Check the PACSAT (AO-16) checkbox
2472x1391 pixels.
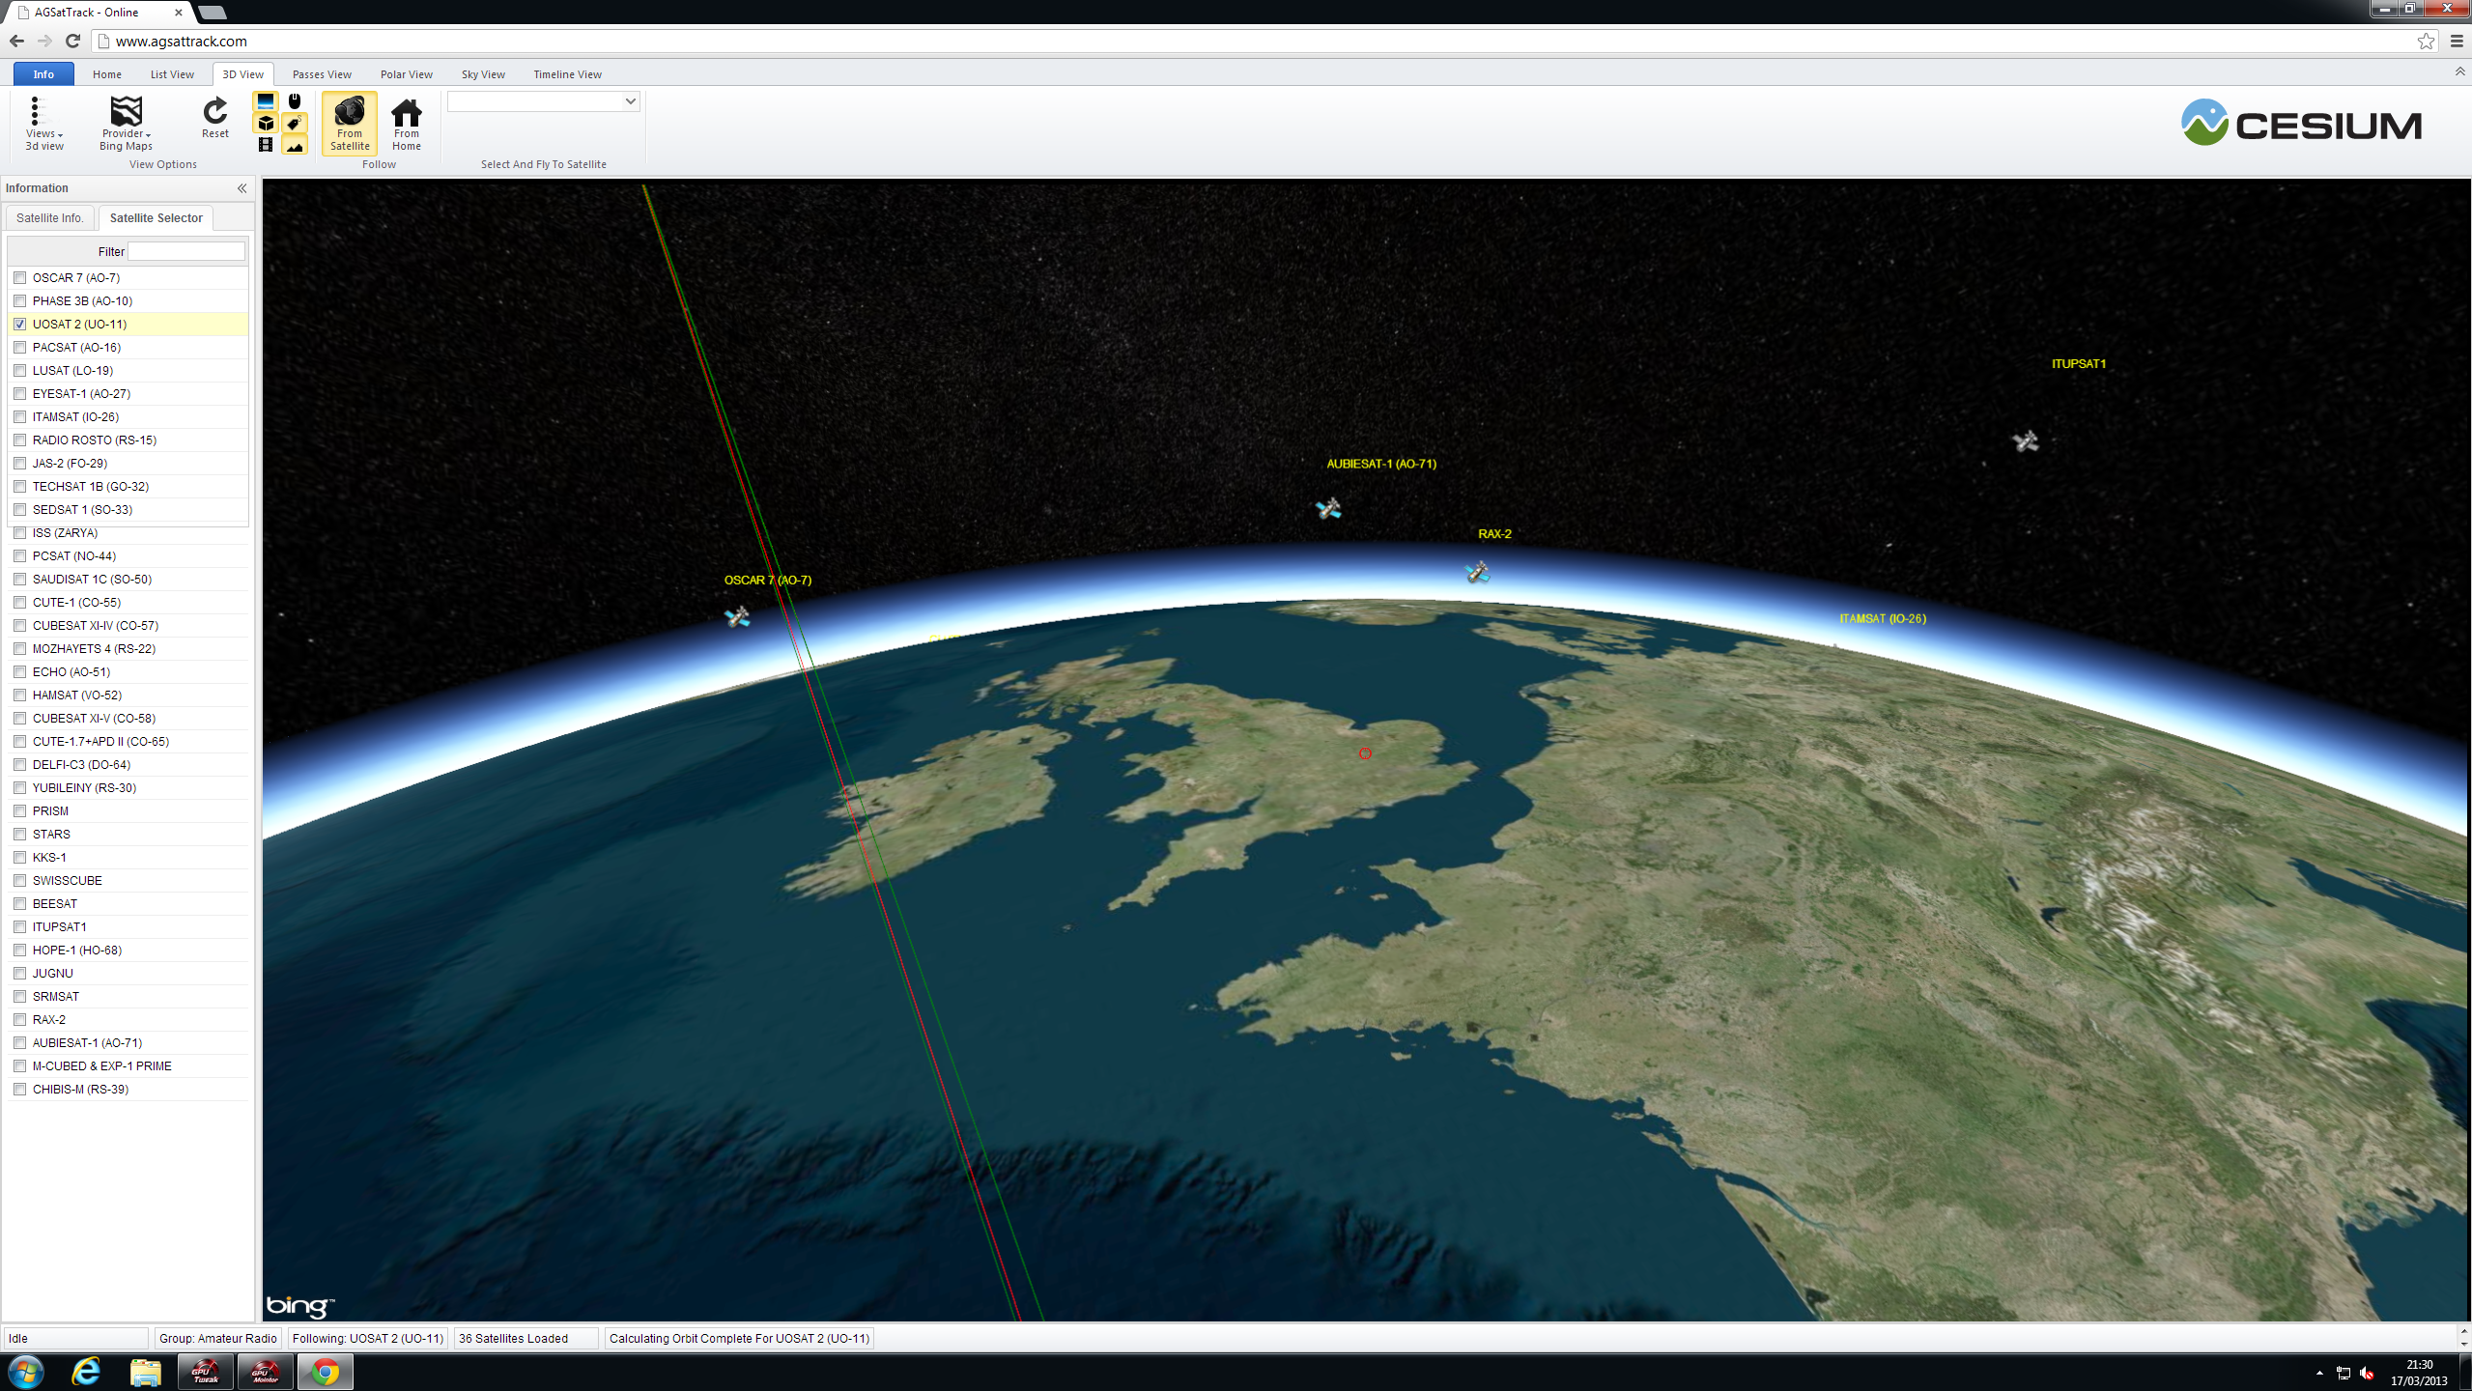coord(19,347)
